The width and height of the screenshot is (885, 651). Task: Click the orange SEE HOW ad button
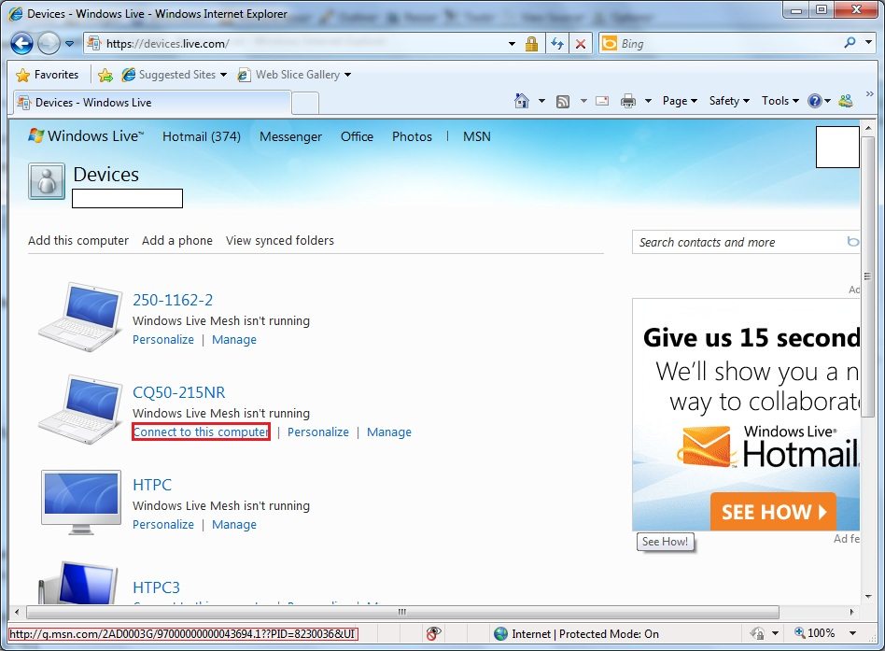coord(773,512)
